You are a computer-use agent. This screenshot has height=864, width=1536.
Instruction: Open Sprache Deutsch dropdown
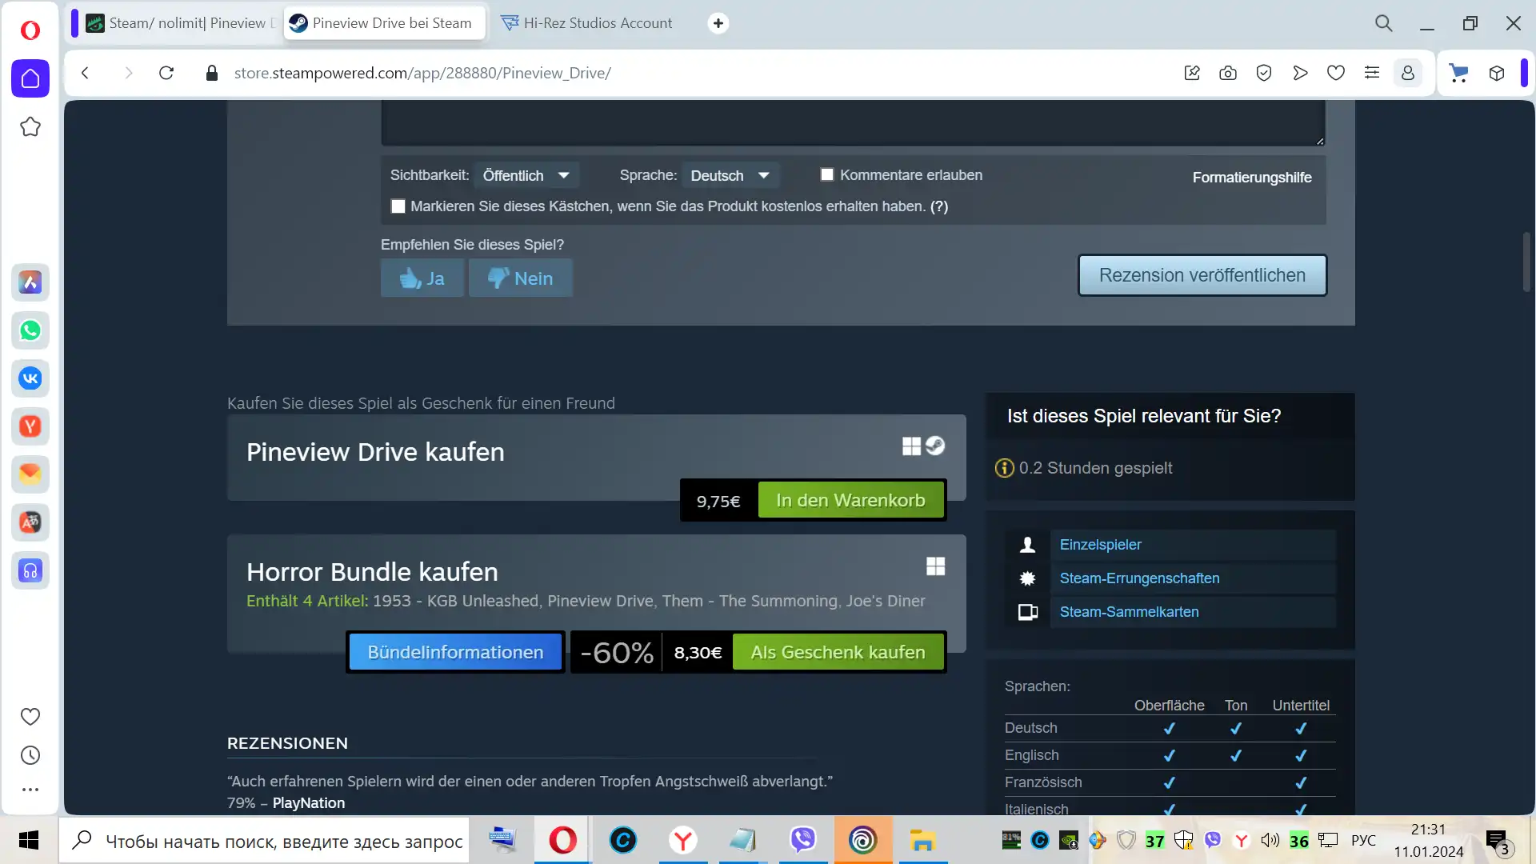point(730,175)
